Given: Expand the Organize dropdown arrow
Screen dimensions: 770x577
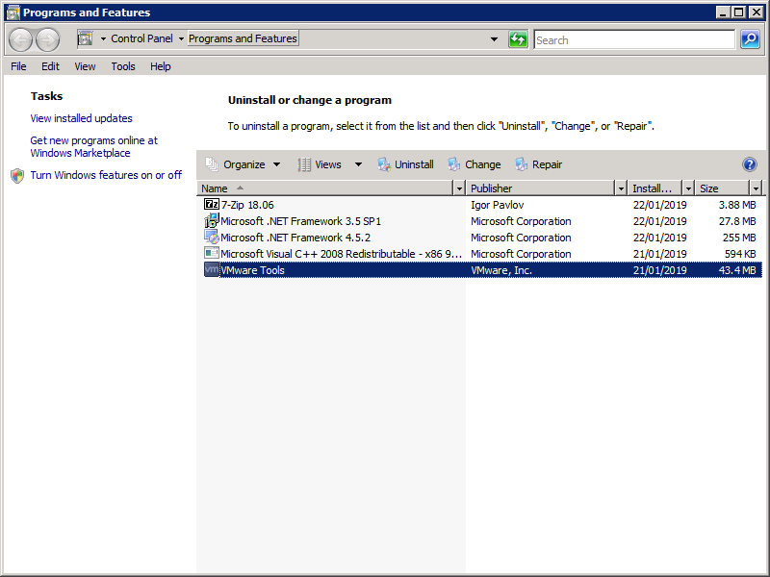Looking at the screenshot, I should tap(277, 164).
